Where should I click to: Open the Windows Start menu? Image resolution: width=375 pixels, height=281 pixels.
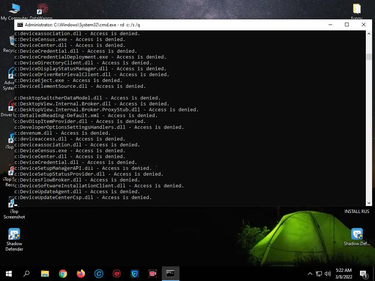click(x=9, y=274)
